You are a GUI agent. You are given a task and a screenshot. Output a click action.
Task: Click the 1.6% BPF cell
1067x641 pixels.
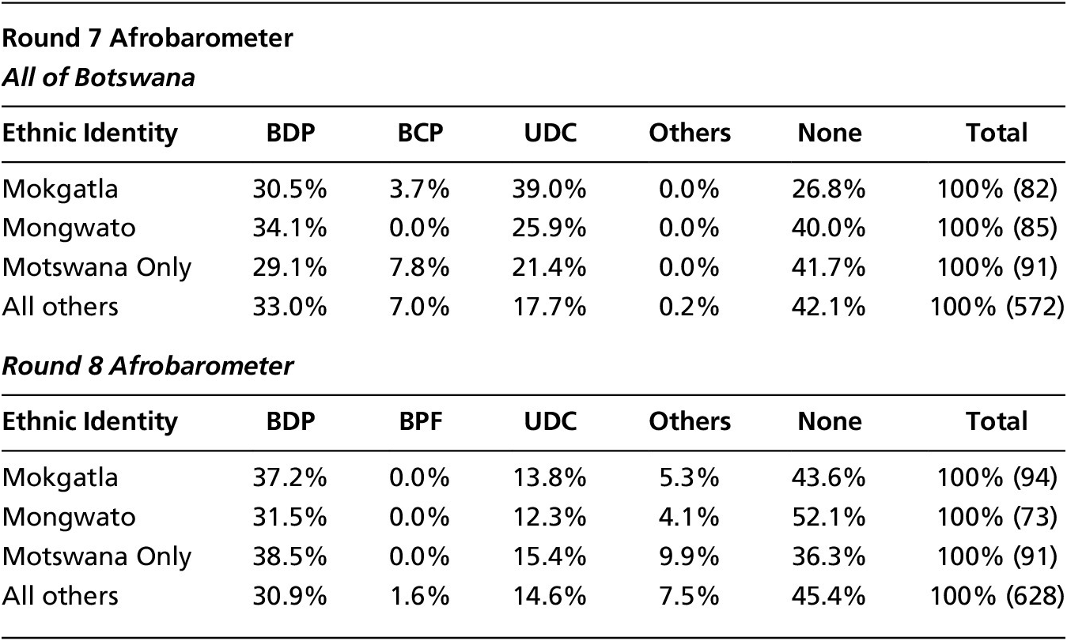point(420,594)
